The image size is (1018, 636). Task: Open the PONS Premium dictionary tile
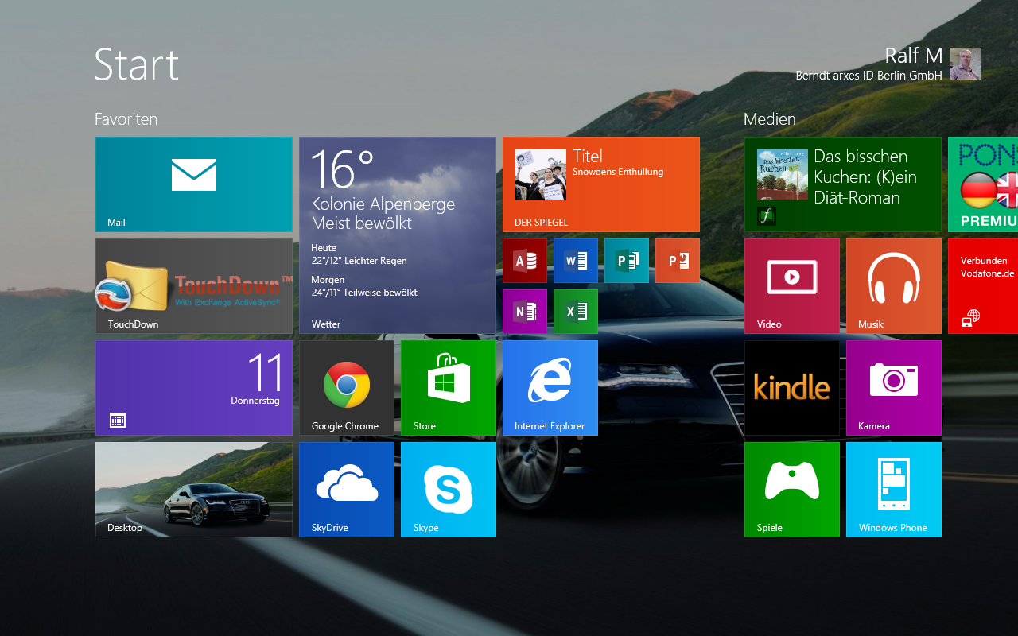(x=983, y=184)
